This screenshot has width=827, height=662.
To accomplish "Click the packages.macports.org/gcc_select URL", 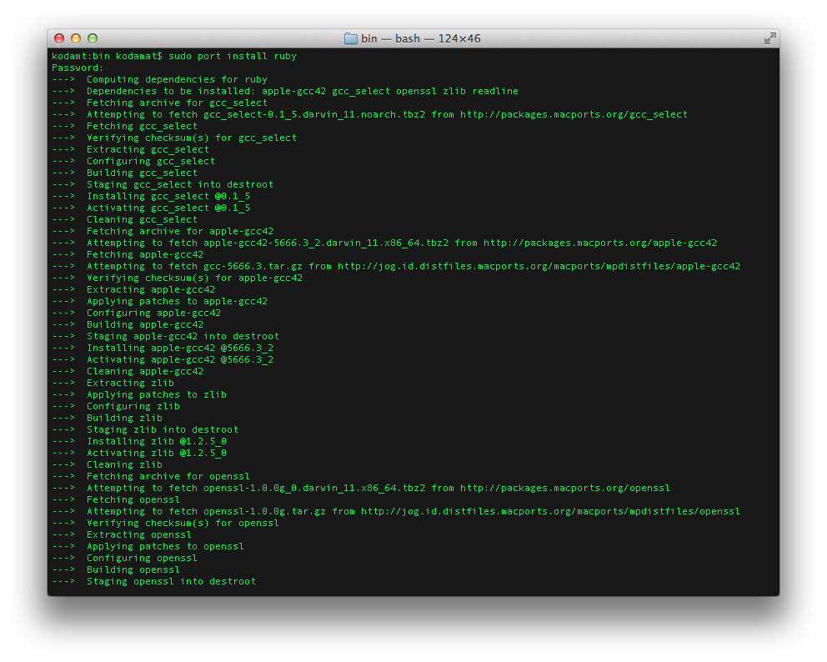I will 574,114.
